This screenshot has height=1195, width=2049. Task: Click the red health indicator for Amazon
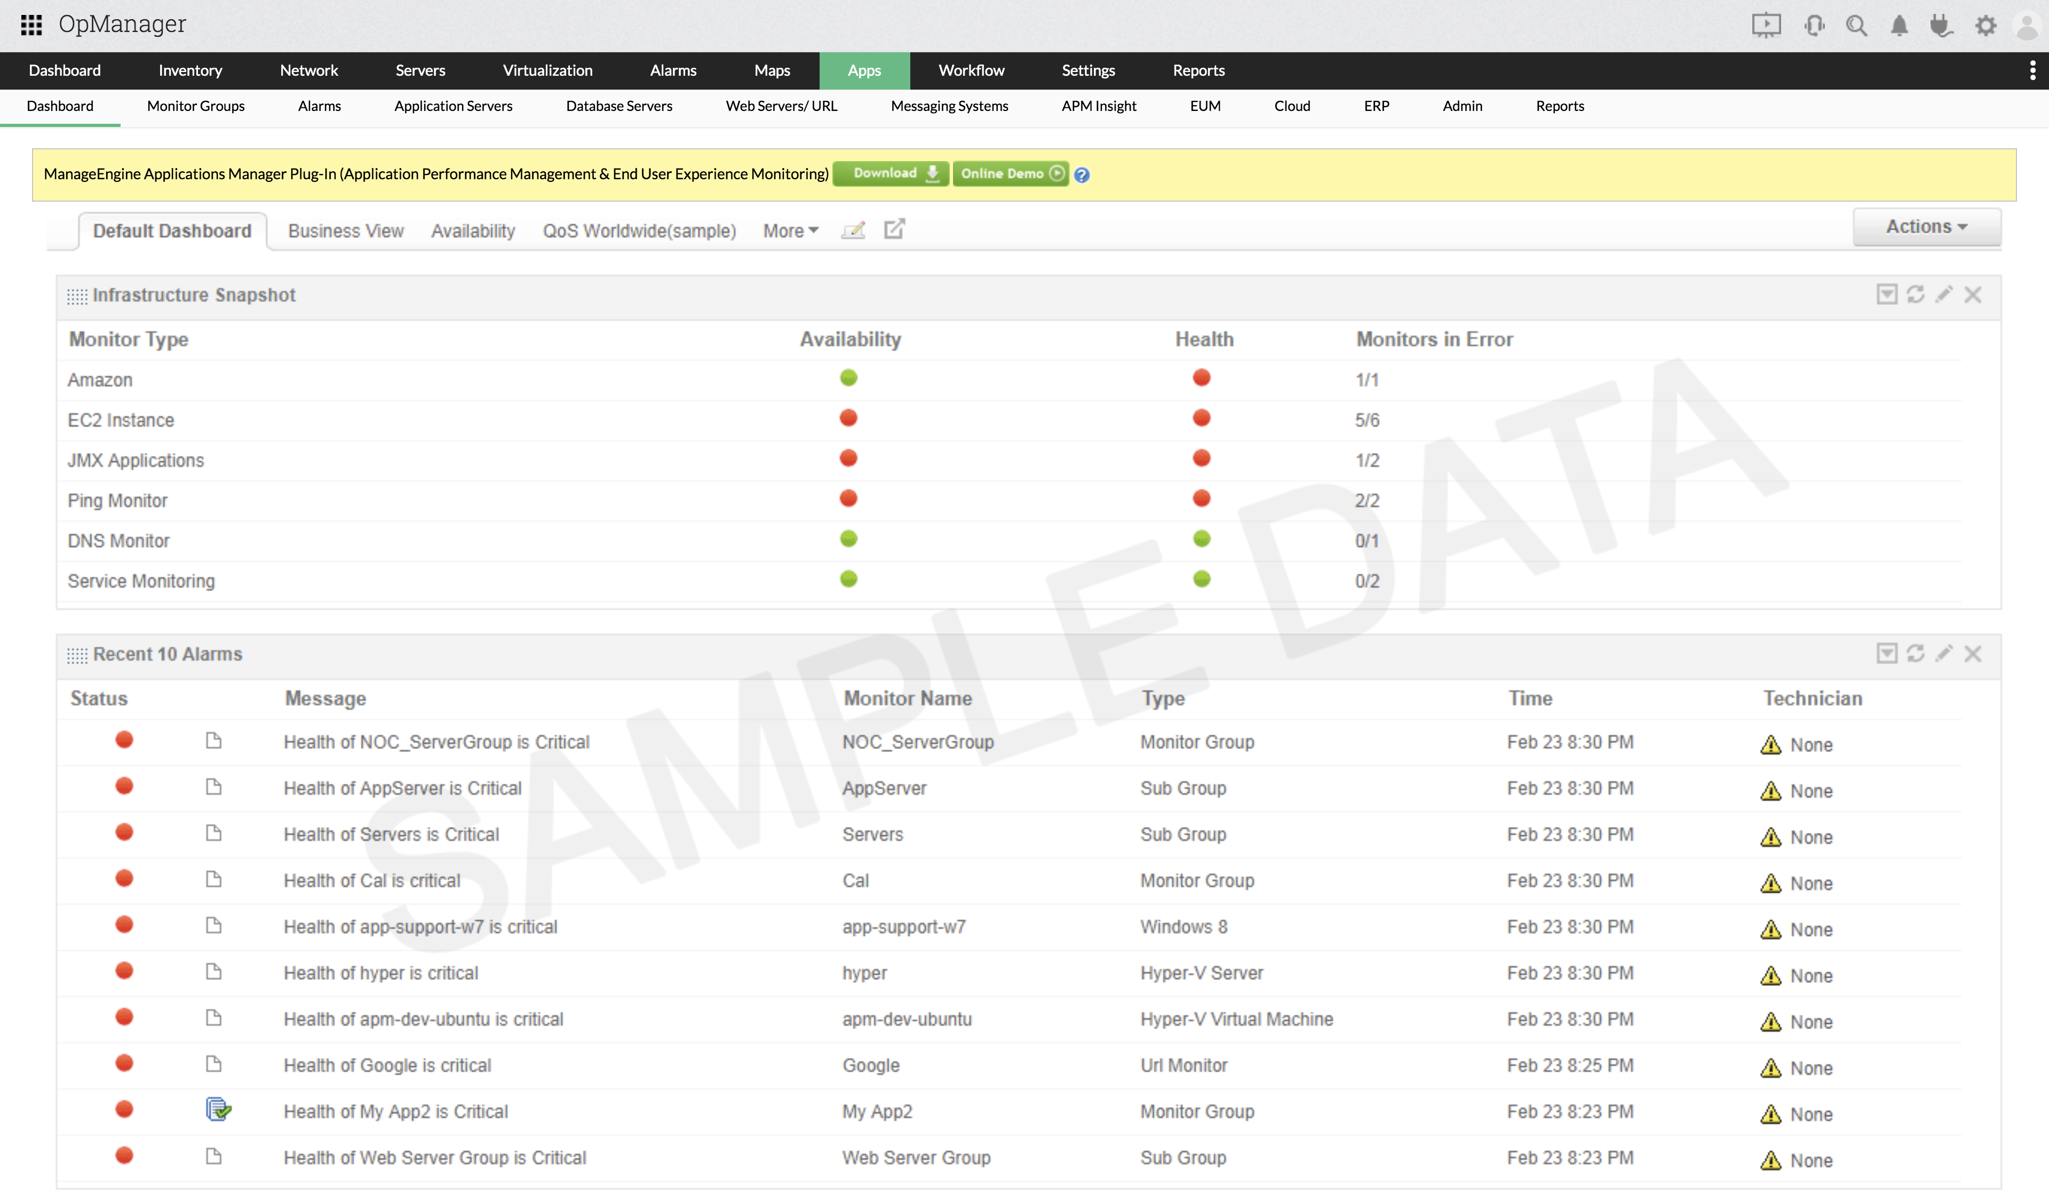pyautogui.click(x=1201, y=378)
